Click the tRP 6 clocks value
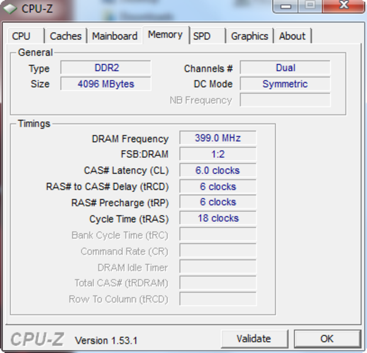This screenshot has height=353, width=367. (218, 202)
